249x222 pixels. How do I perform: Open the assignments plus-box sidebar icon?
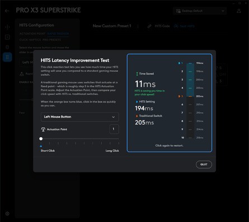click(7, 37)
